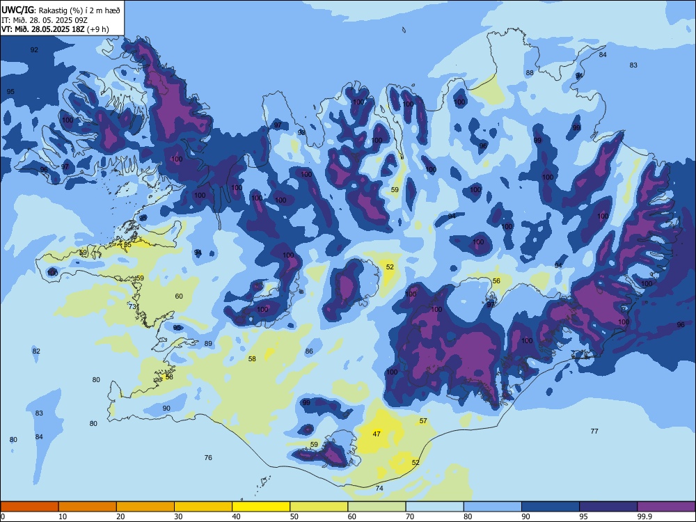
Task: Select the bright yellow 40–50 legend swatch
Action: coord(261,507)
